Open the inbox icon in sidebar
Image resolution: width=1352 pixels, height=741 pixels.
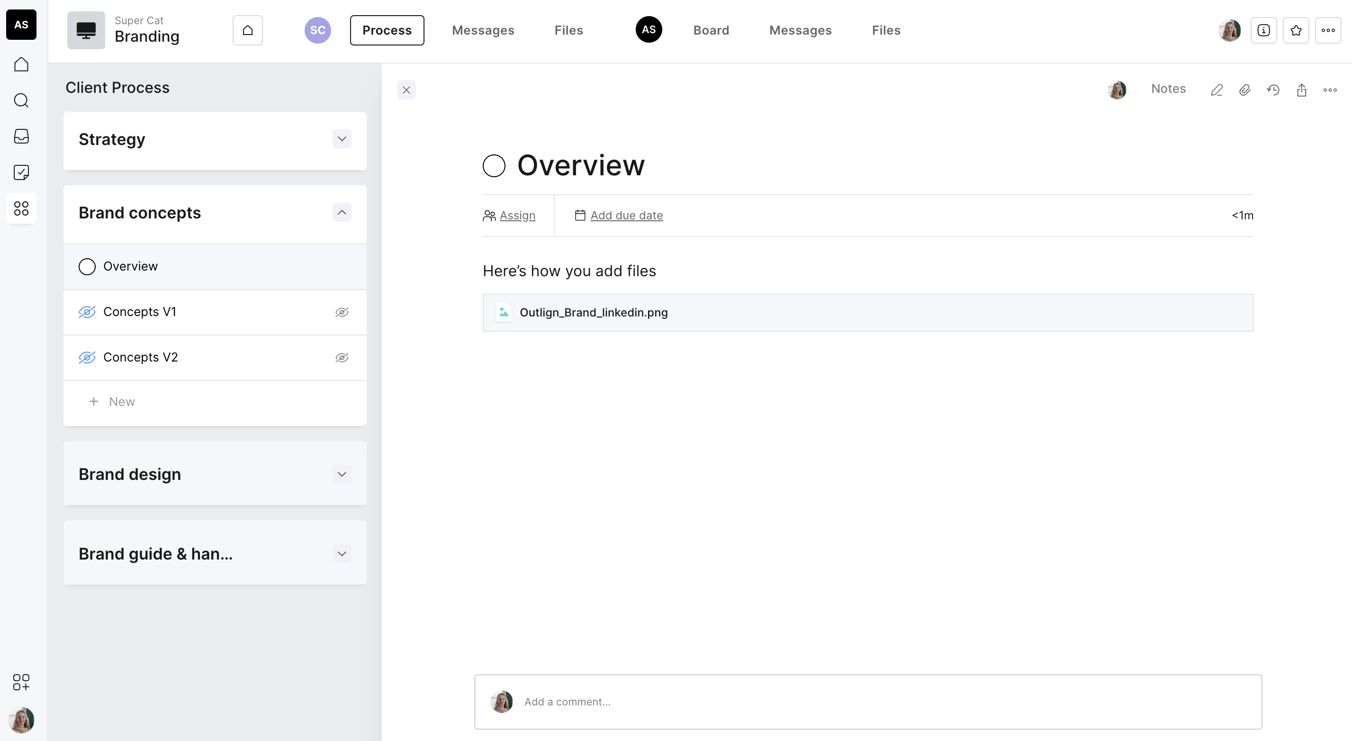pyautogui.click(x=21, y=136)
